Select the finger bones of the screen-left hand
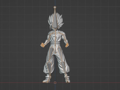 42,45
